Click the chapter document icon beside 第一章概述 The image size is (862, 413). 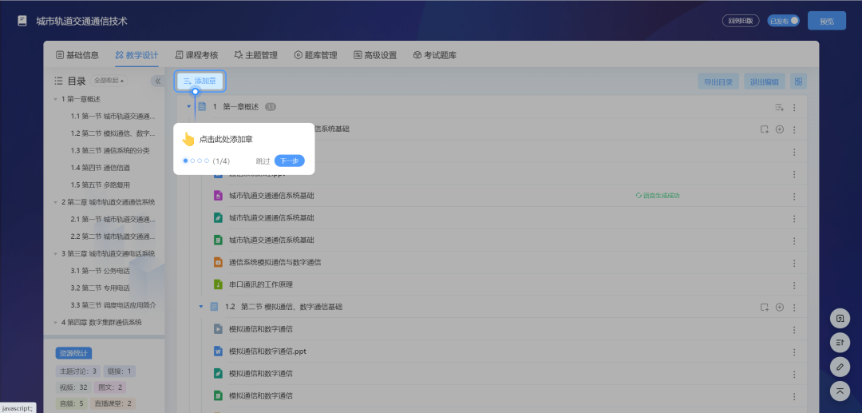[202, 107]
